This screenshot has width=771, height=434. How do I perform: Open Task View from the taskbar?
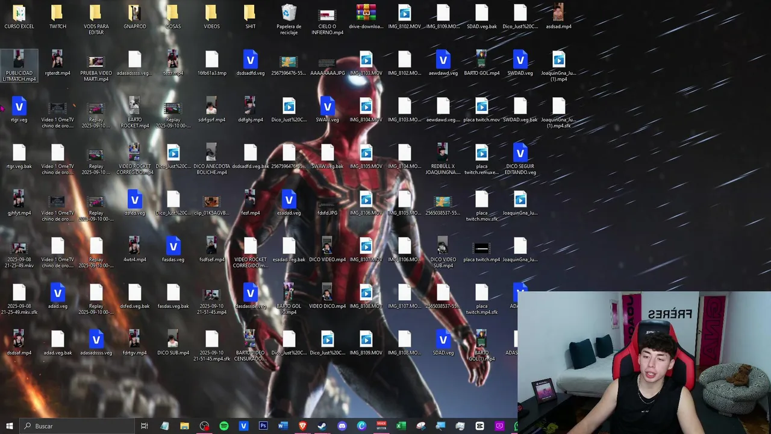tap(145, 426)
